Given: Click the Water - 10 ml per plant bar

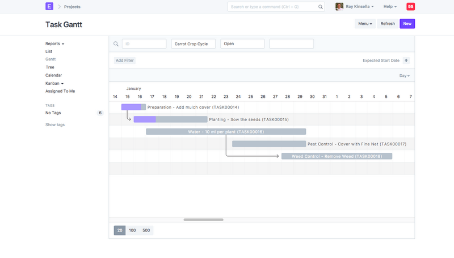Looking at the screenshot, I should coord(226,132).
